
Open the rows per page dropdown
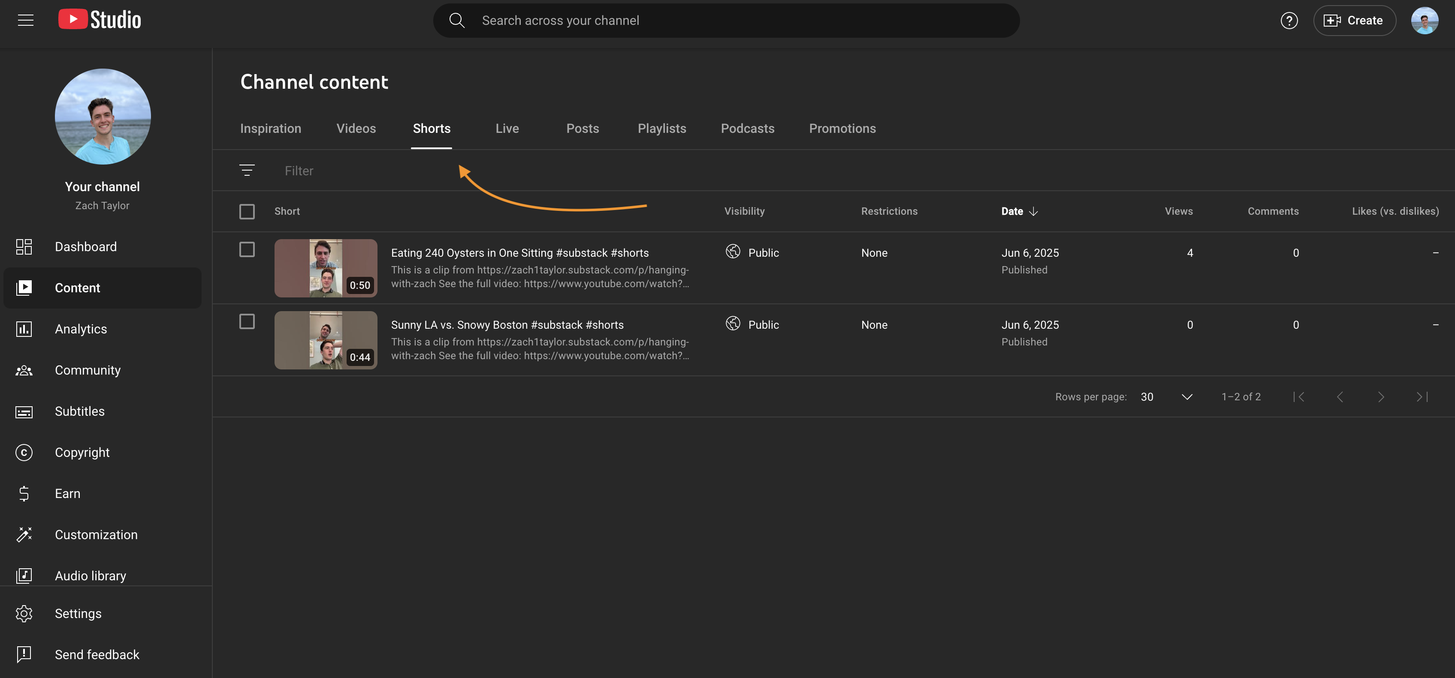pyautogui.click(x=1166, y=397)
